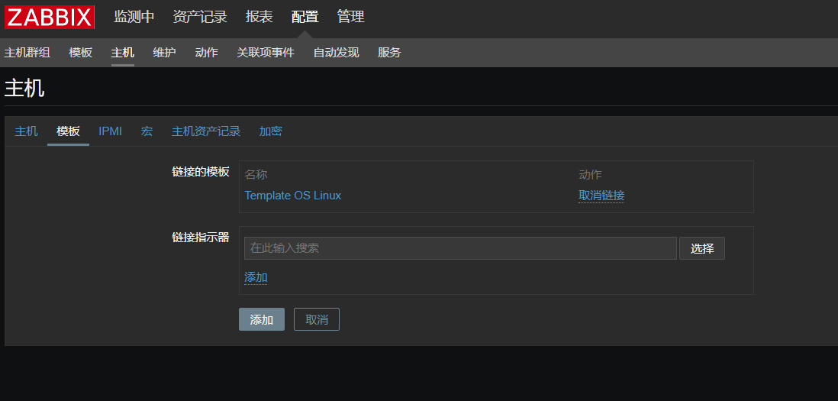838x401 pixels.
Task: Open the 报表 top menu
Action: tap(259, 17)
